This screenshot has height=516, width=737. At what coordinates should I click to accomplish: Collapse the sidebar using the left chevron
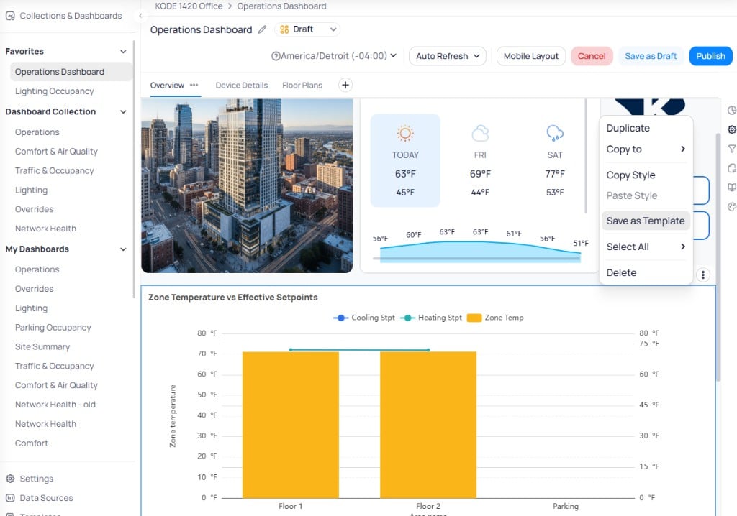point(140,16)
